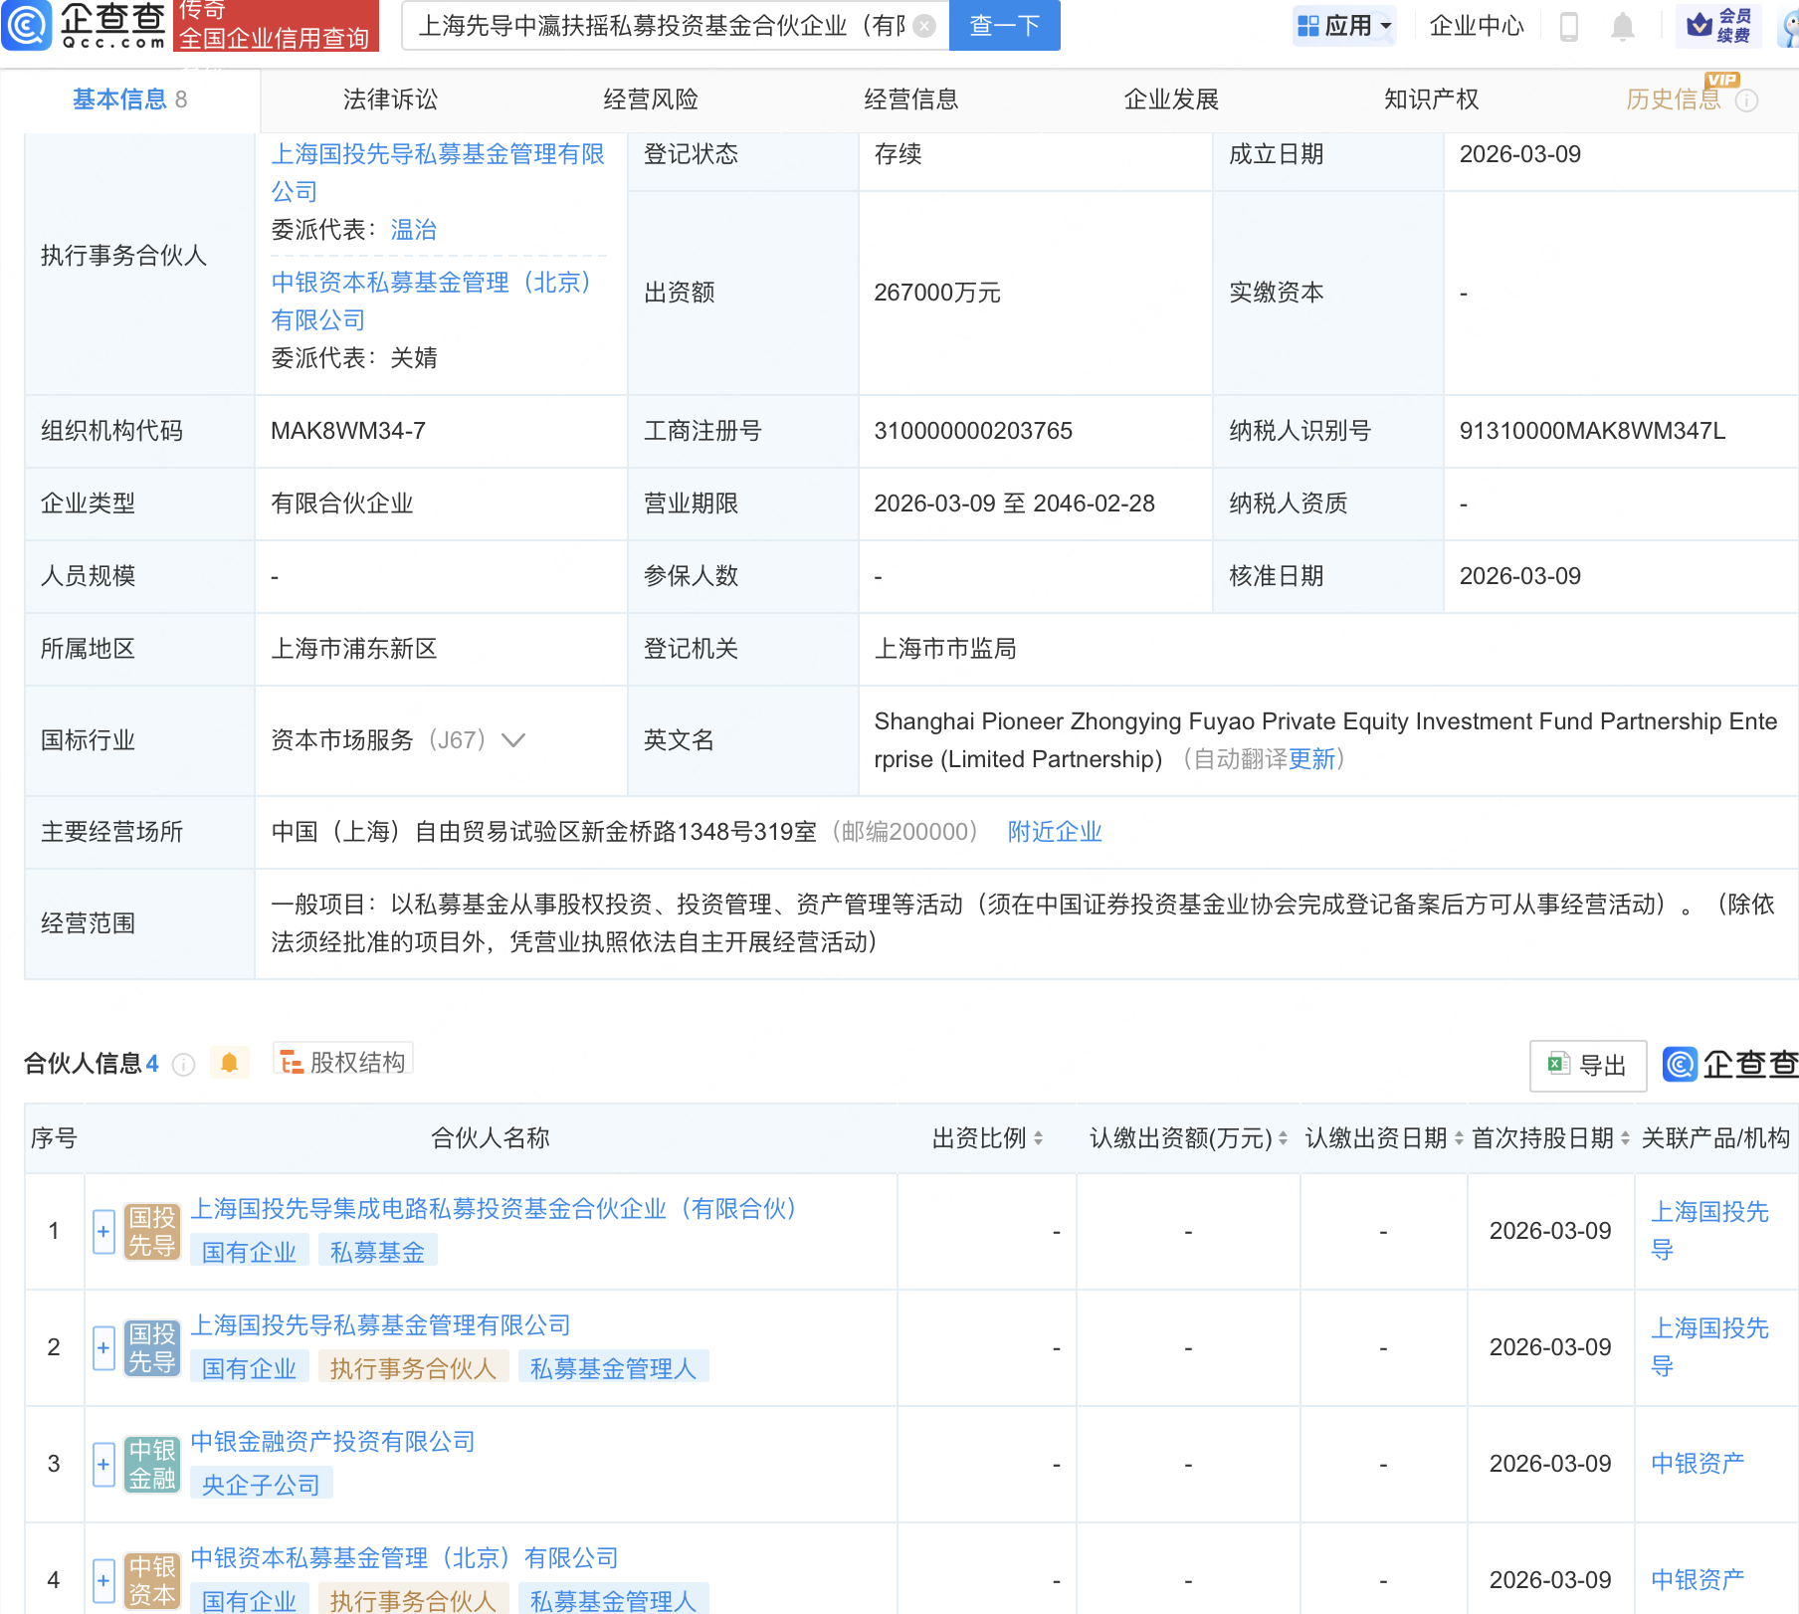Expand the 资本市场服务 (J67) industry chevron

[513, 740]
